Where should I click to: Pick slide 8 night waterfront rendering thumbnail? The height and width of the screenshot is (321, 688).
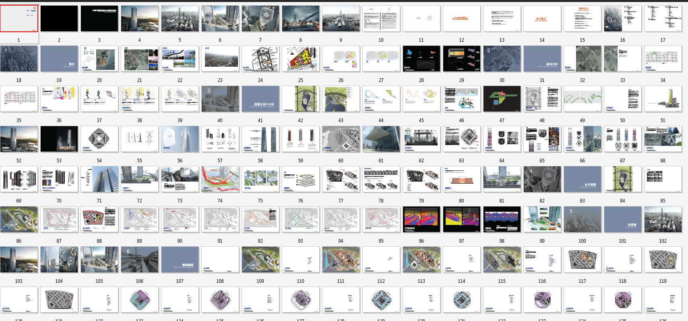[x=301, y=18]
